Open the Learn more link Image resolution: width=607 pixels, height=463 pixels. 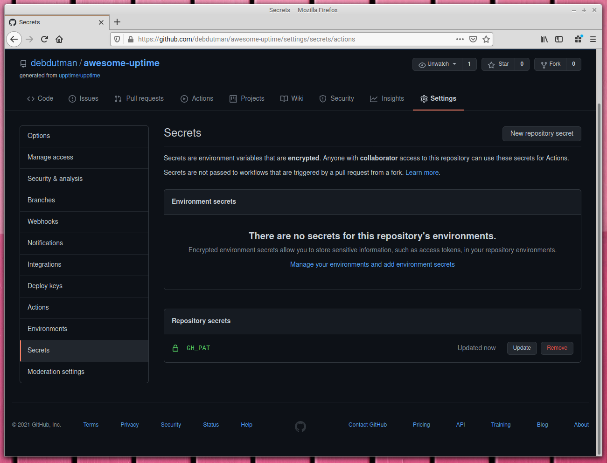[421, 172]
